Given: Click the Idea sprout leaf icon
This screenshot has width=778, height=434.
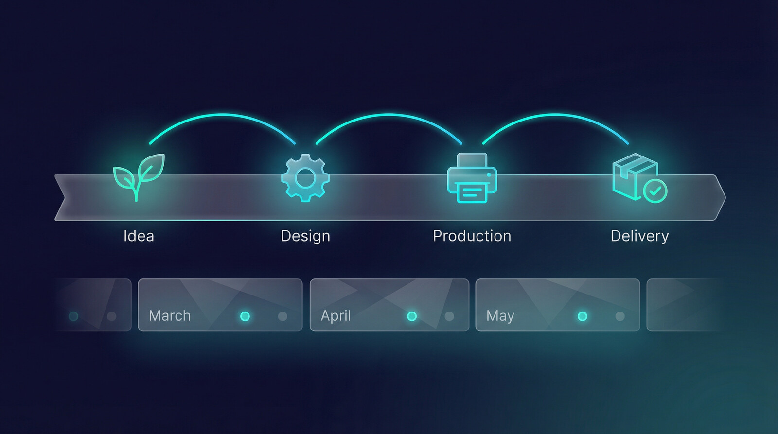Looking at the screenshot, I should (x=139, y=176).
